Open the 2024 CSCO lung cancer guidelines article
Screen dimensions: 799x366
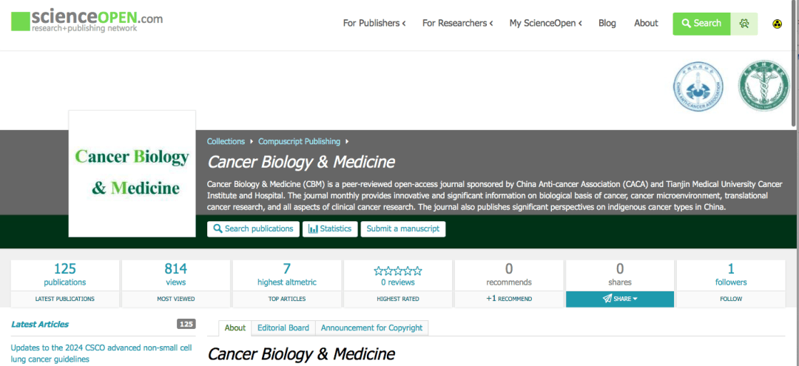pyautogui.click(x=101, y=353)
